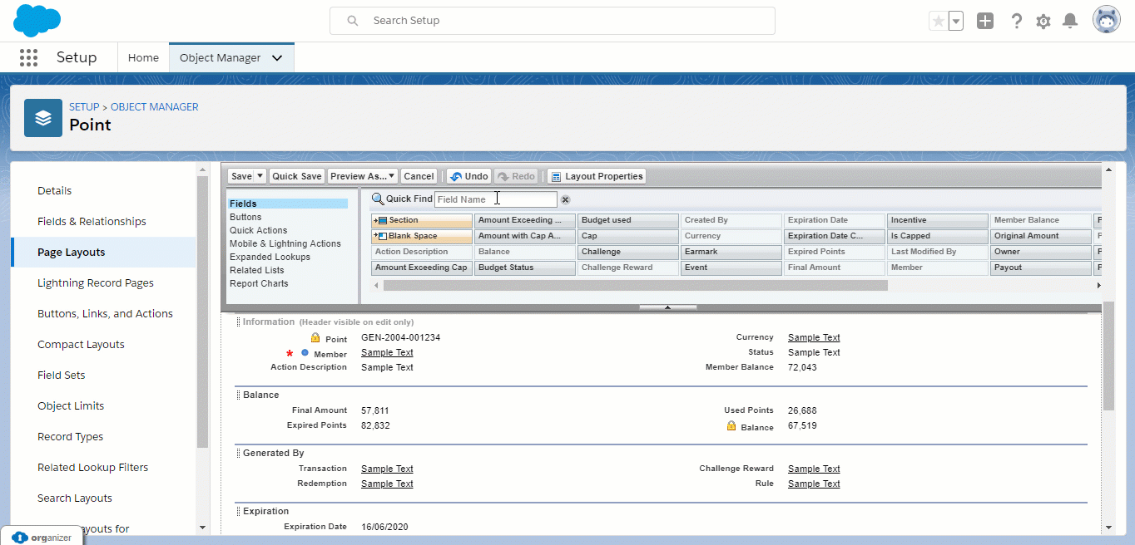Click the Favorites star icon
The width and height of the screenshot is (1135, 545).
(x=939, y=21)
